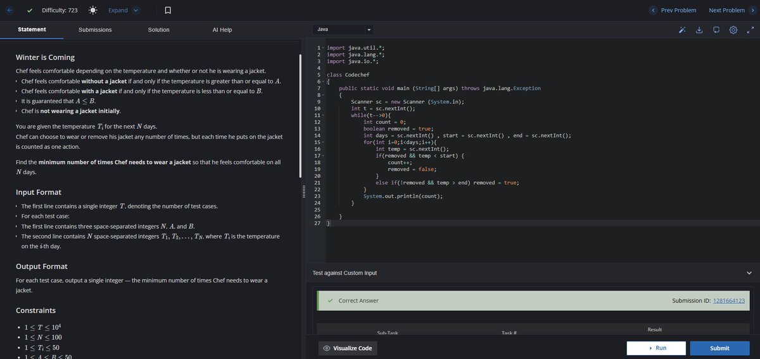Viewport: 760px width, 359px height.
Task: Collapse the for loop fold arrow on line 15
Action: (323, 142)
